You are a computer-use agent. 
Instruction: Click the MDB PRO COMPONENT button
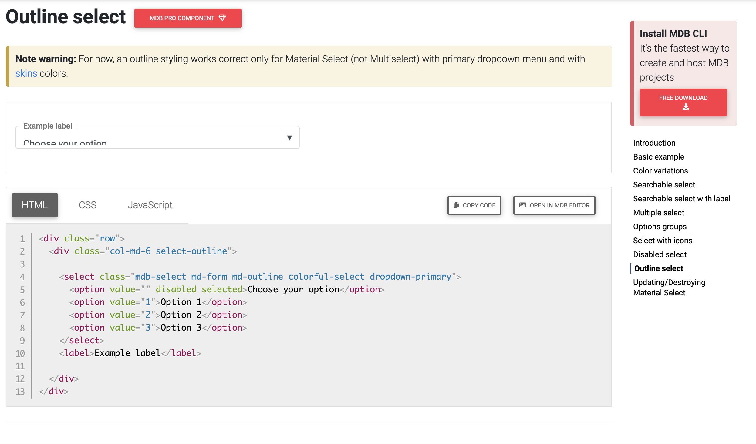coord(188,18)
